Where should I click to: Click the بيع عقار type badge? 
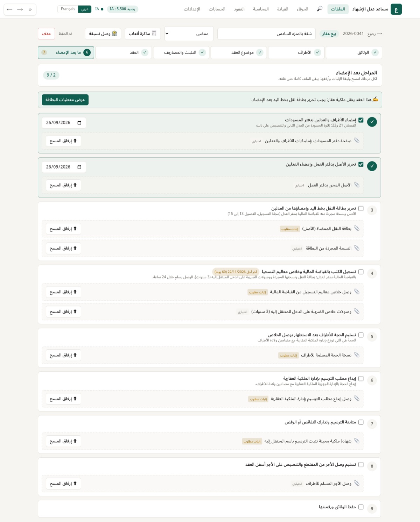(329, 34)
